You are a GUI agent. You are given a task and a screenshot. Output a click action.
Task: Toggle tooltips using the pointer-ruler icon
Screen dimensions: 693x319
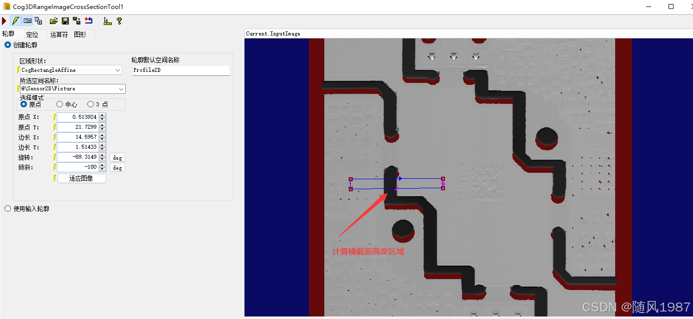click(107, 21)
